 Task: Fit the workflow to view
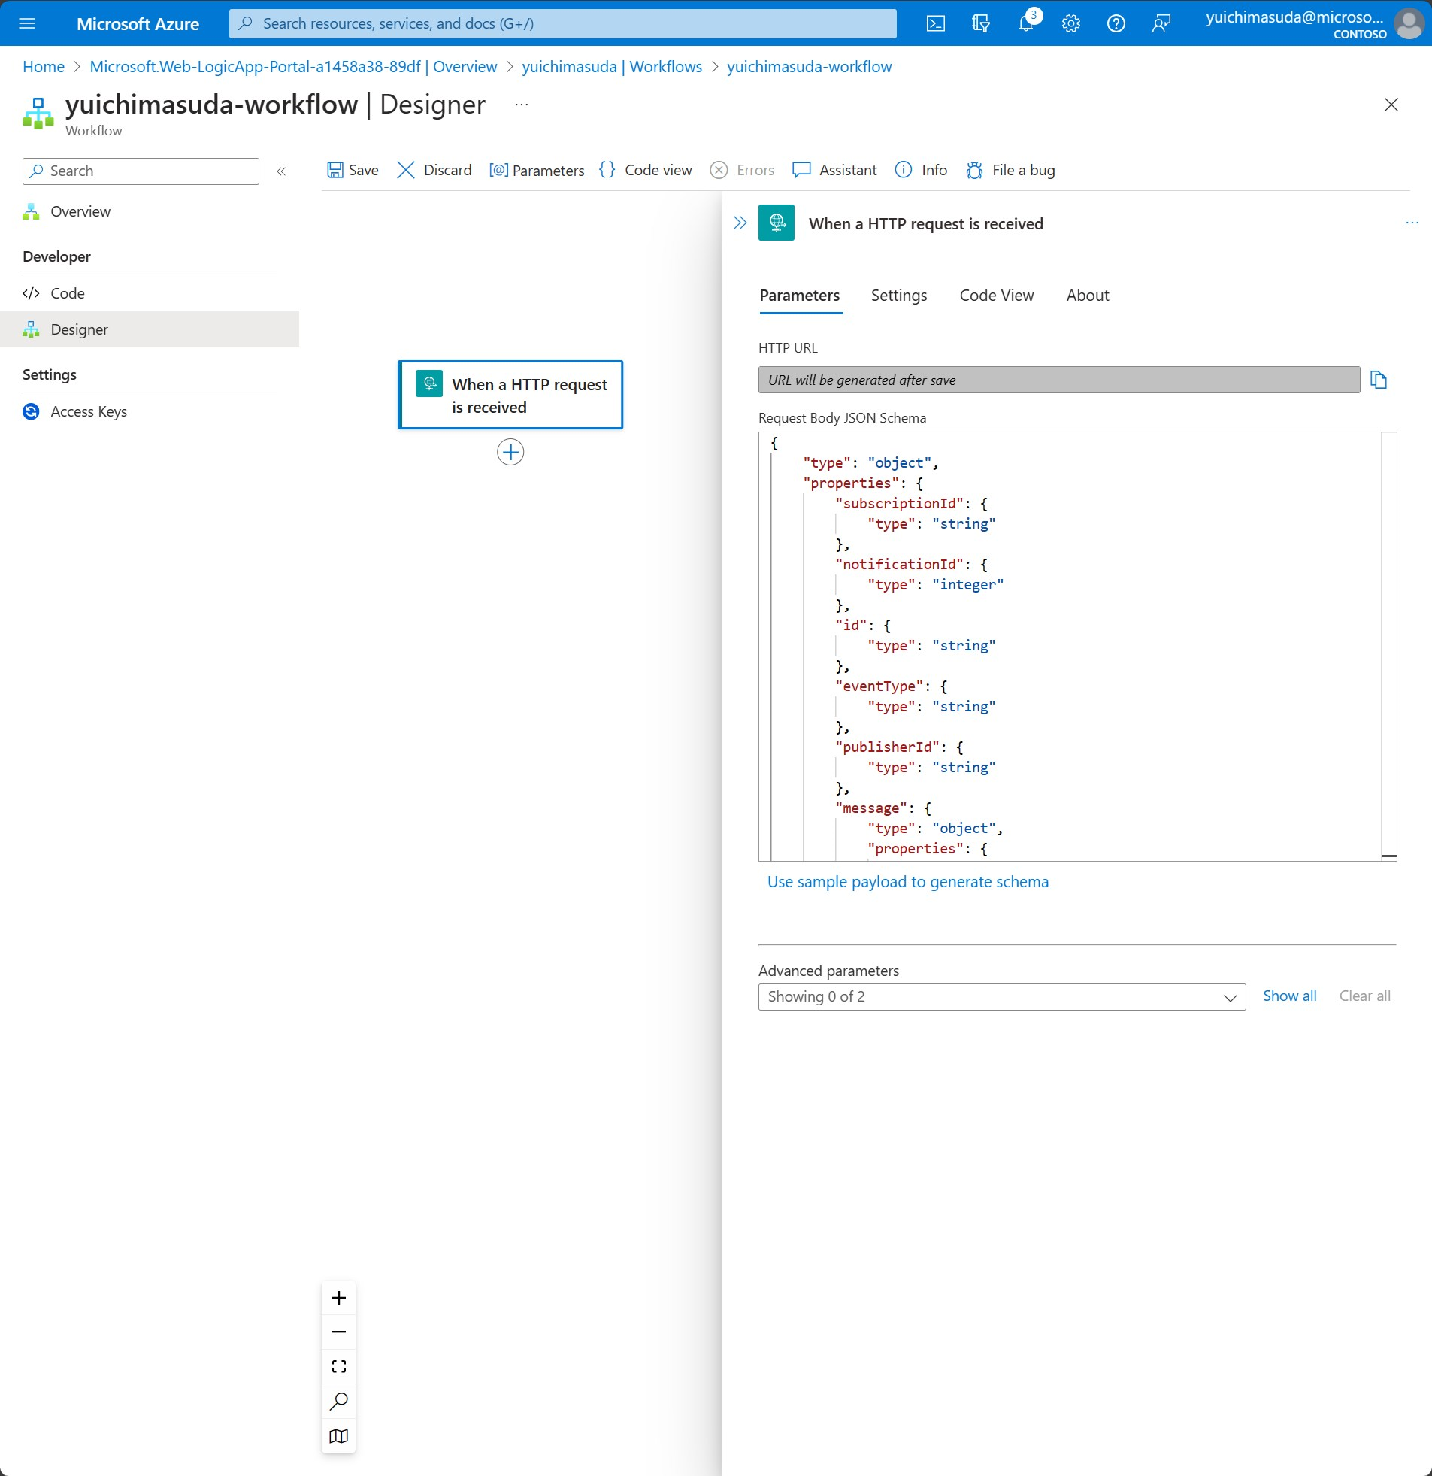tap(339, 1367)
